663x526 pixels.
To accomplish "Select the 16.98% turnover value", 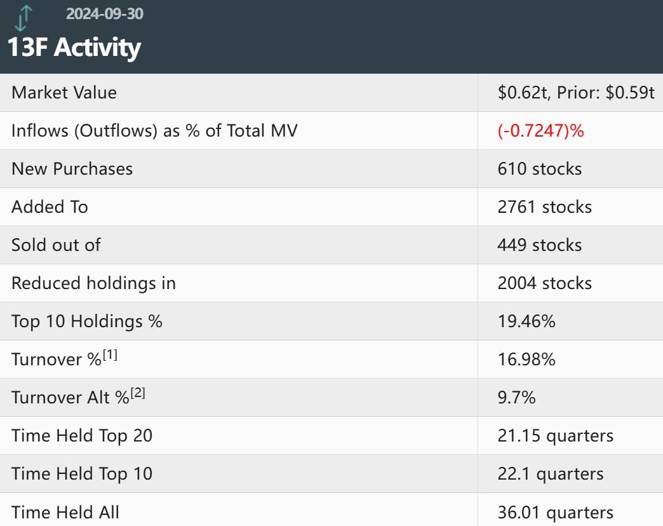I will click(x=526, y=360).
